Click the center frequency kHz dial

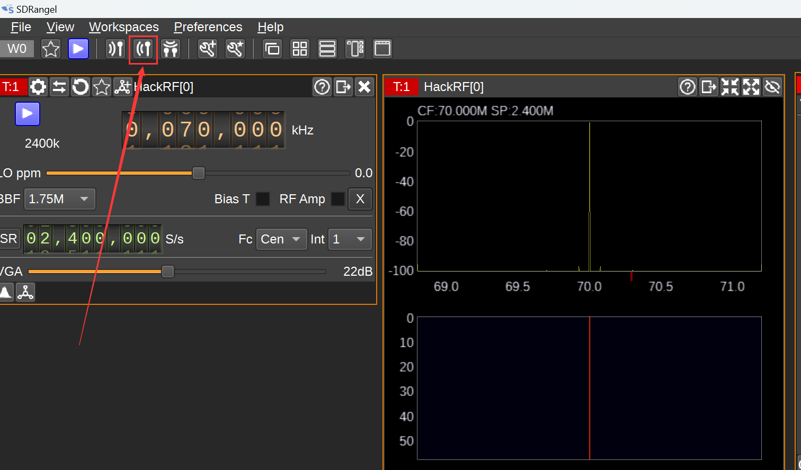click(203, 130)
